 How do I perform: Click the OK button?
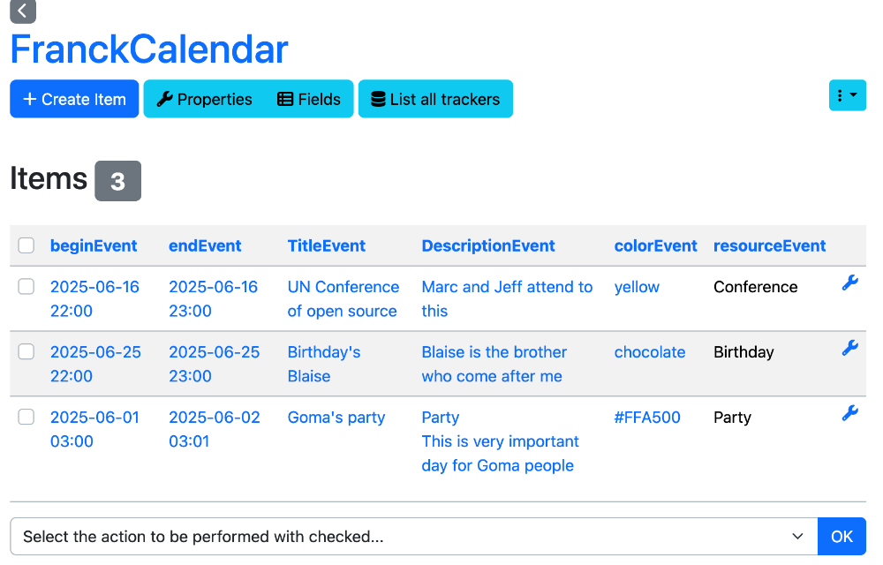click(x=841, y=536)
